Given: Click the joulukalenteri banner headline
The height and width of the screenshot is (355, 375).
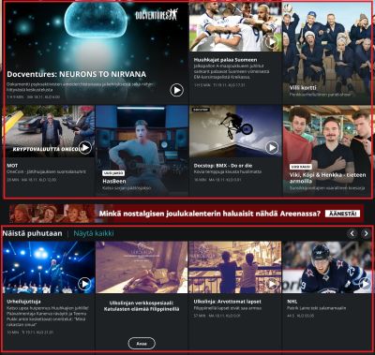Looking at the screenshot, I should 210,214.
